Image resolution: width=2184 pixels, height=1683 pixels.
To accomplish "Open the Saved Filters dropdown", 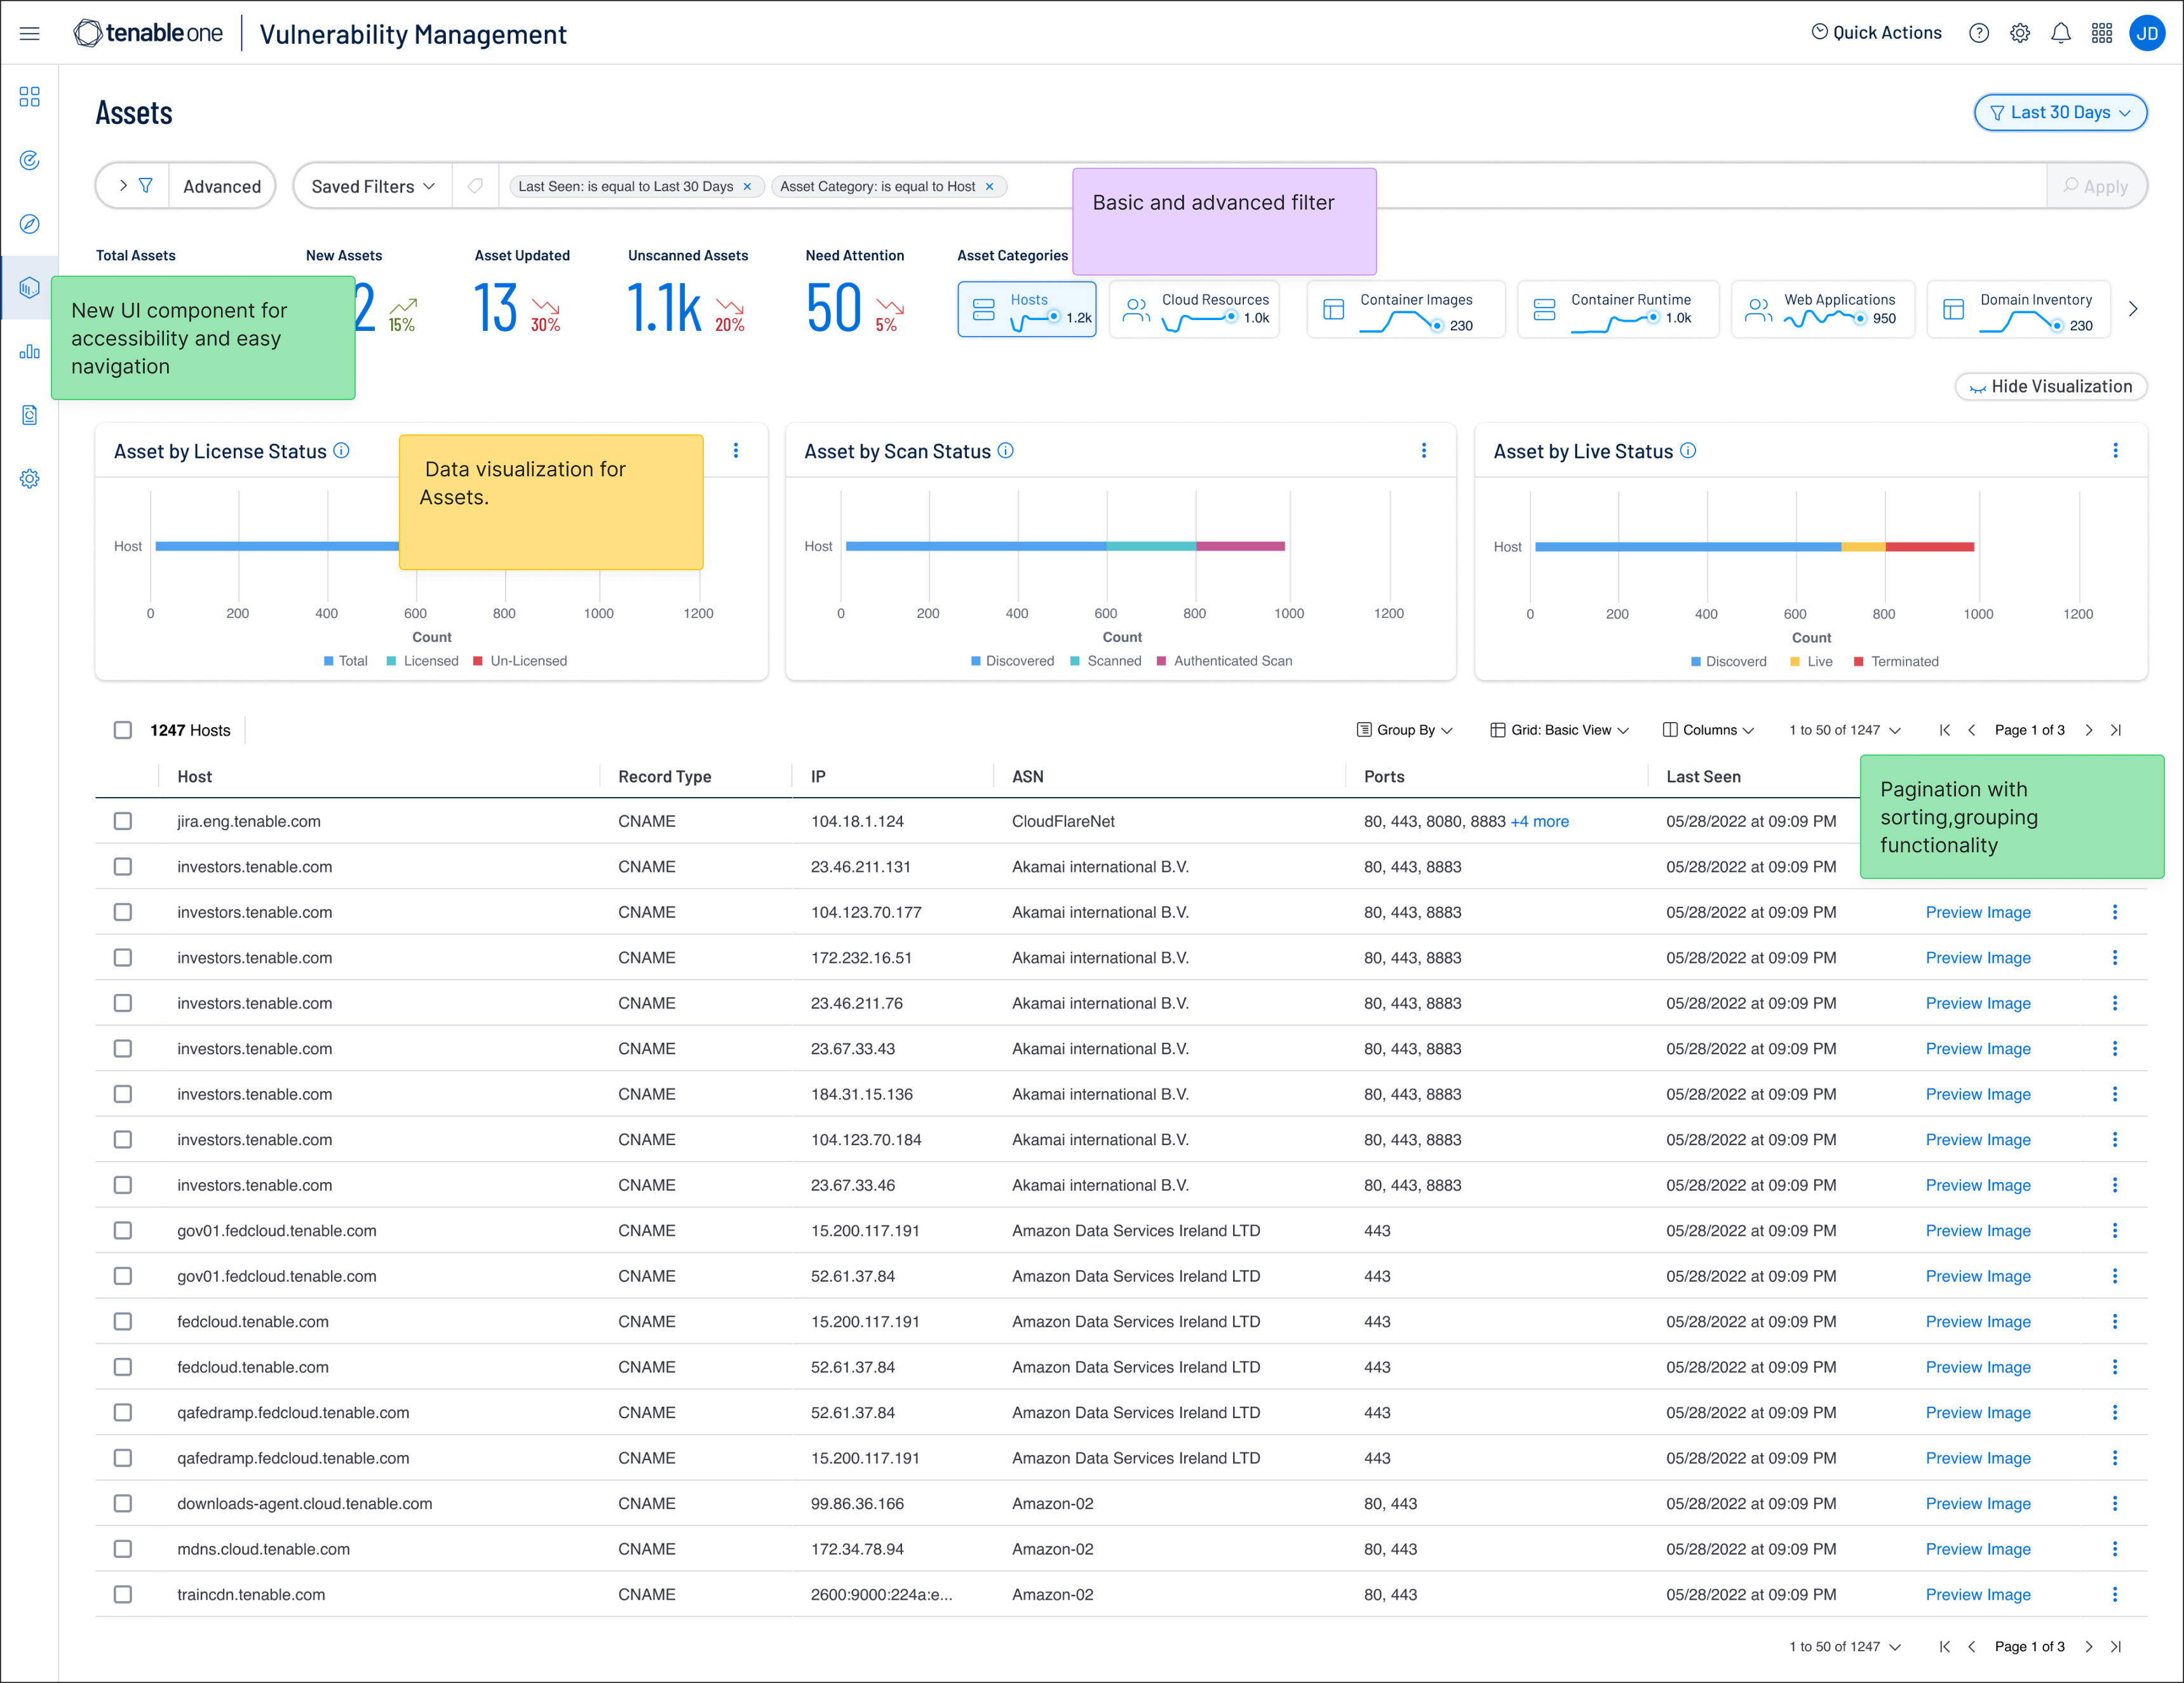I will (373, 186).
